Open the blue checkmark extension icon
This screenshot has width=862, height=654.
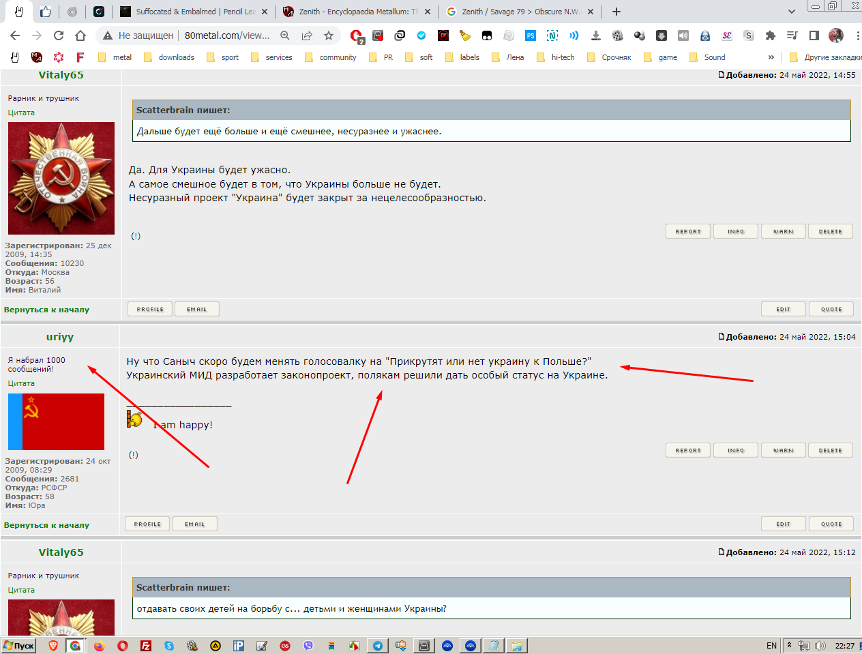(x=421, y=35)
